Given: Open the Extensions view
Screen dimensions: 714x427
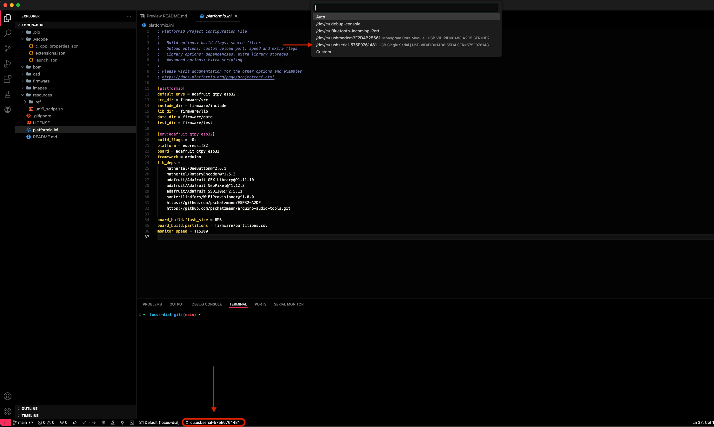Looking at the screenshot, I should [8, 79].
